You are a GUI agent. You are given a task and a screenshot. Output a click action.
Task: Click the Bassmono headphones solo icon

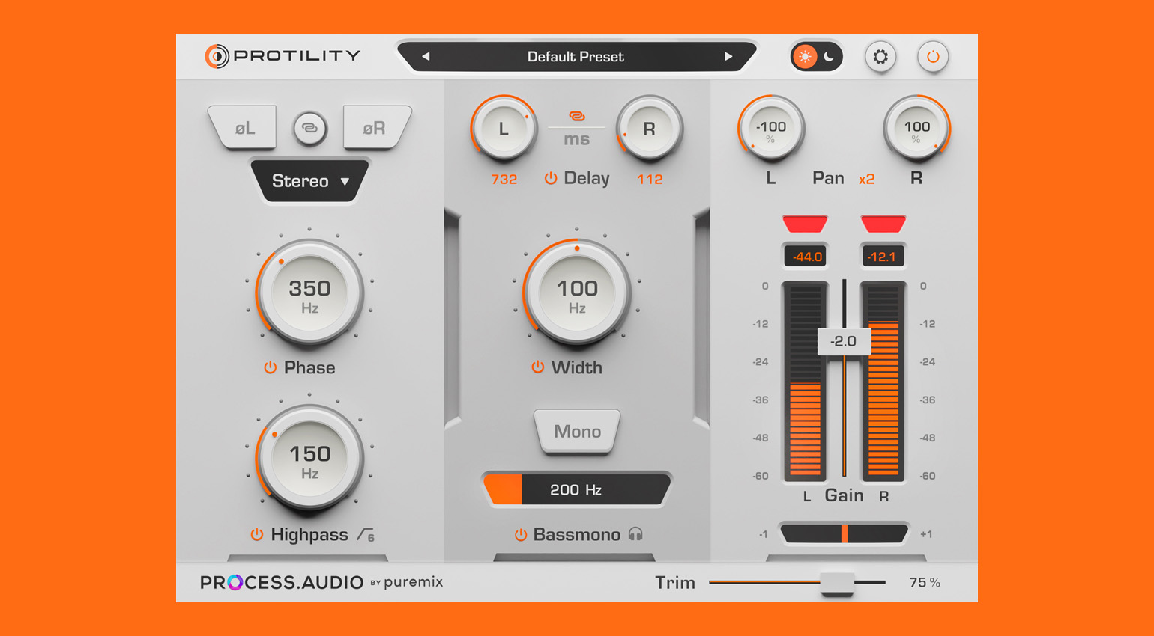pos(635,534)
